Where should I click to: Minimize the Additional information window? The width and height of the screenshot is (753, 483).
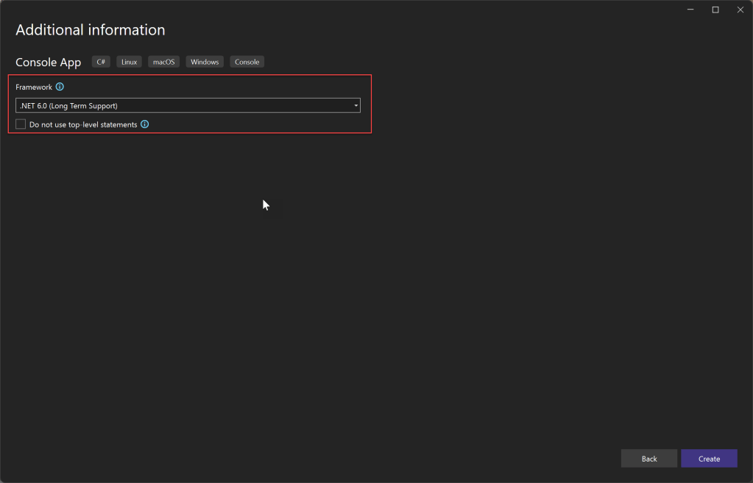click(x=690, y=10)
